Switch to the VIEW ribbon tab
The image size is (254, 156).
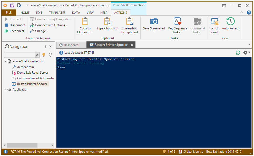click(90, 13)
